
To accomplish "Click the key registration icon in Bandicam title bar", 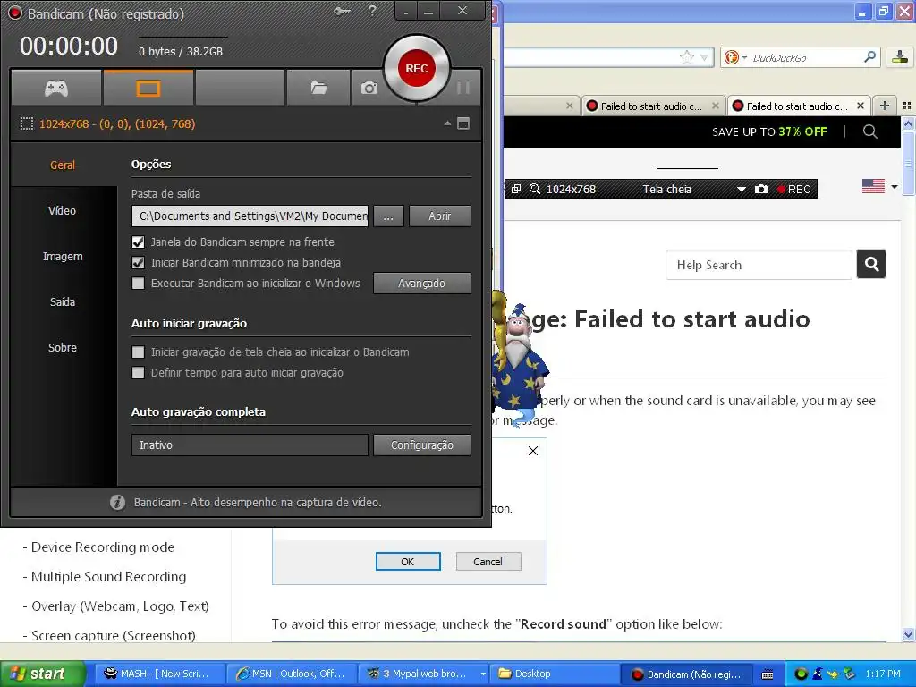I will coord(342,11).
